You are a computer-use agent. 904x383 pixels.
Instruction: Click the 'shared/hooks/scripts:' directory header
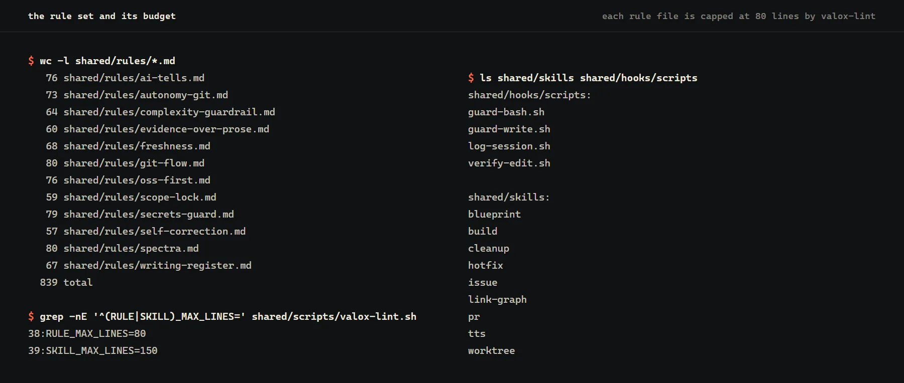click(529, 95)
